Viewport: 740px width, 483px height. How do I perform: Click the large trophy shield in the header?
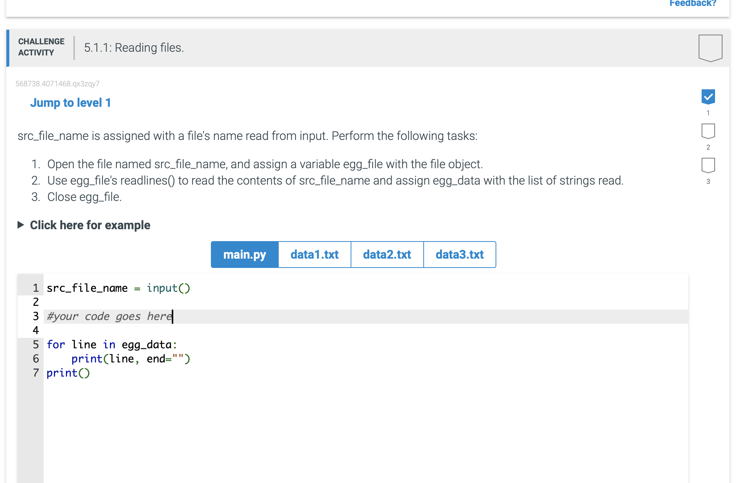pyautogui.click(x=709, y=47)
